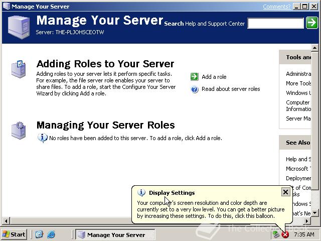The width and height of the screenshot is (321, 241).
Task: Click the taskbar clock showing 7:35 AM
Action: point(304,234)
